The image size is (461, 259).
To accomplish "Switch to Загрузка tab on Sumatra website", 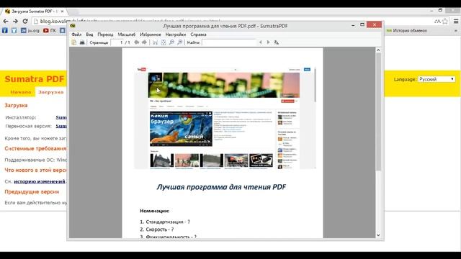I will [51, 92].
